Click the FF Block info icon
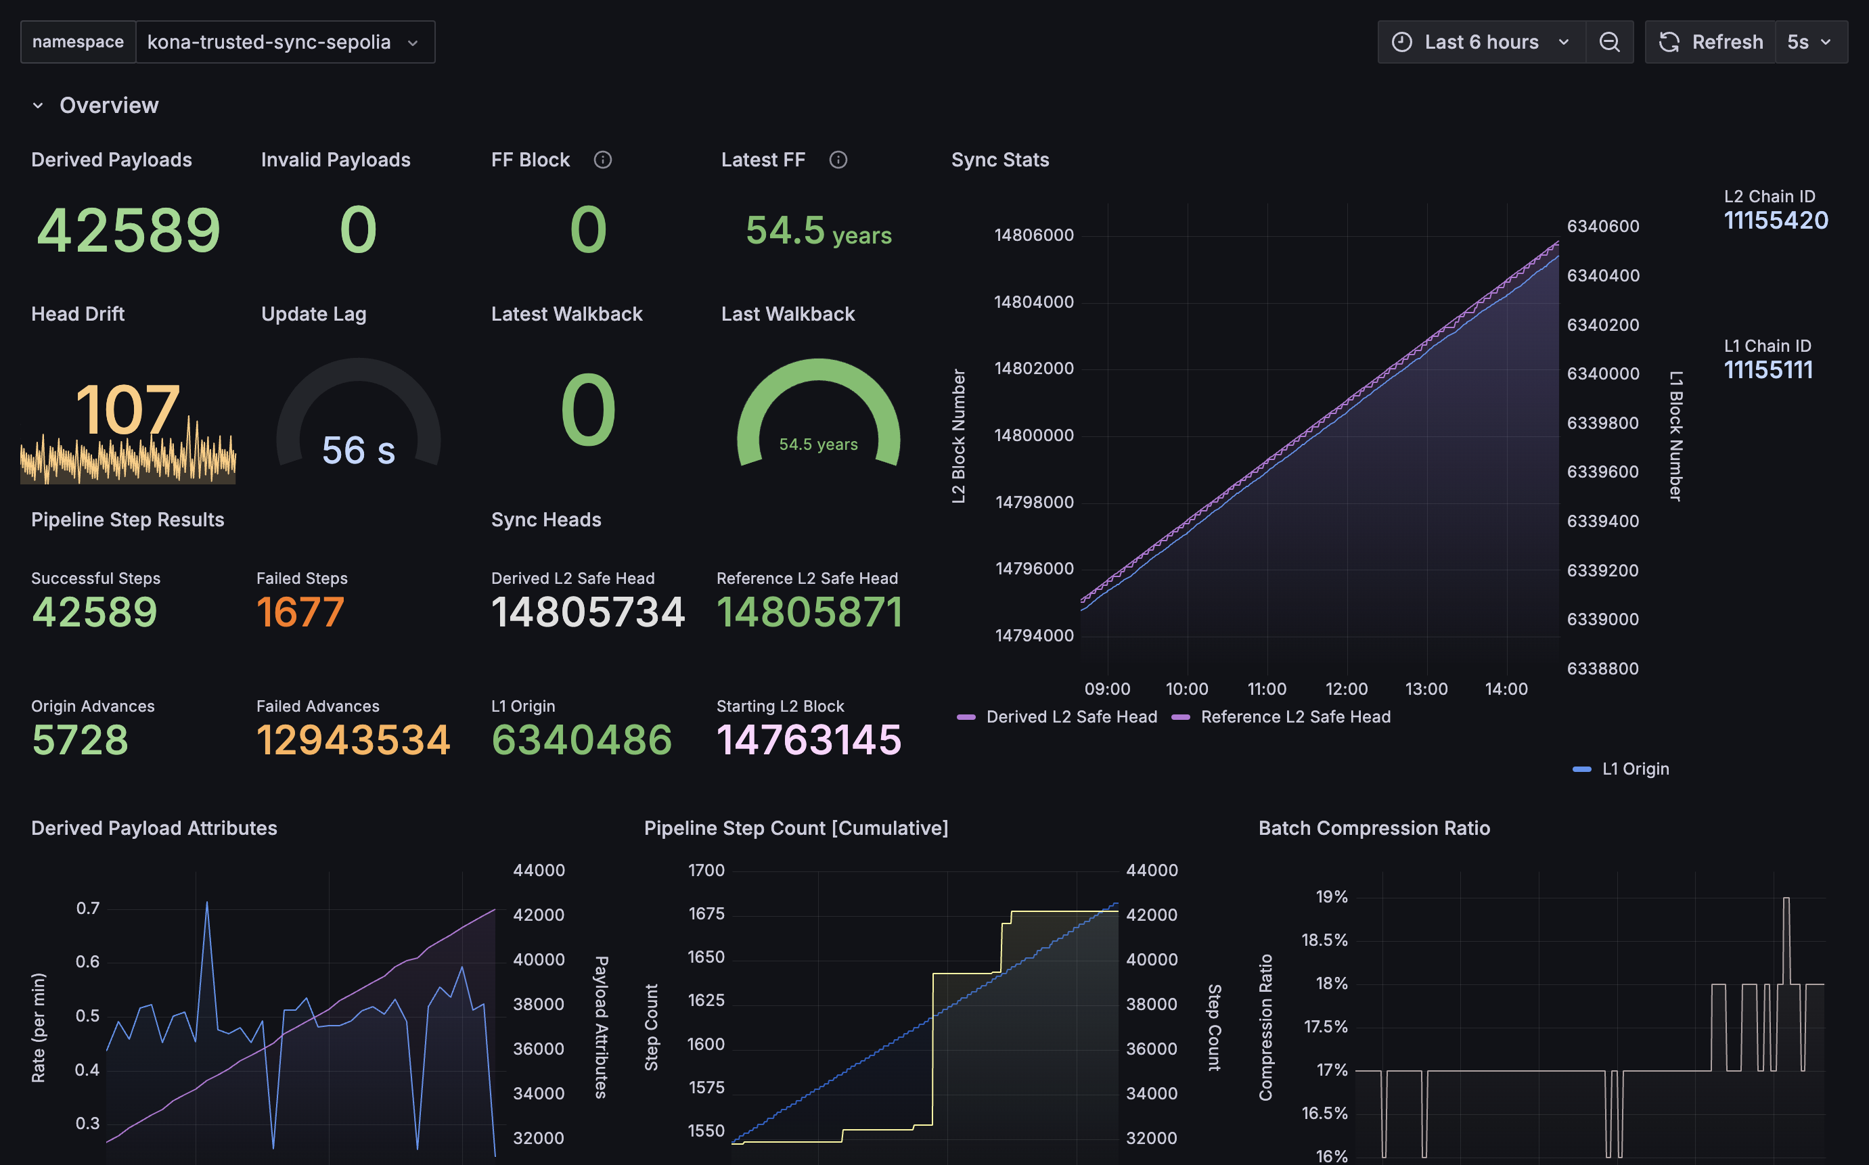Screen dimensions: 1869x1165 pyautogui.click(x=603, y=160)
